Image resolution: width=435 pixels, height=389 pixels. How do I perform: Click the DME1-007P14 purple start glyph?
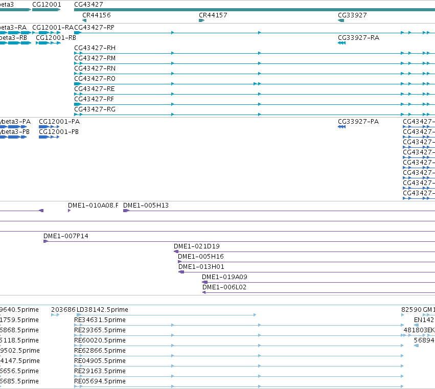46,241
